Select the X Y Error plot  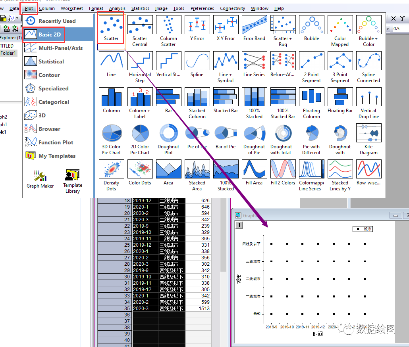click(x=226, y=28)
